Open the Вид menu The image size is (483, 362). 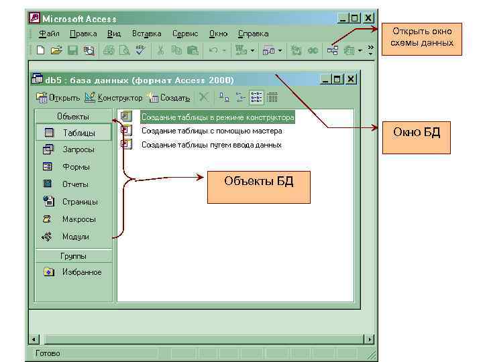(x=114, y=34)
